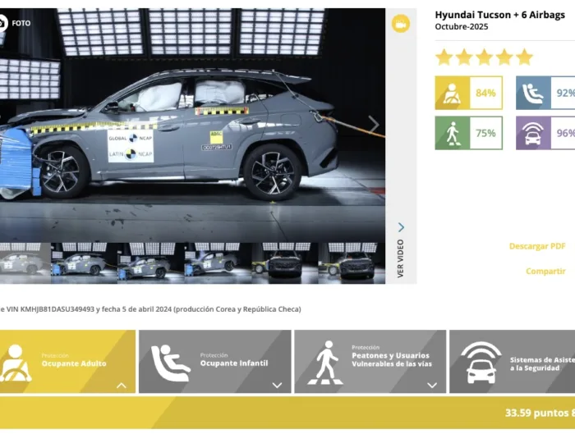Image resolution: width=575 pixels, height=434 pixels.
Task: Expand the Ocupante Infantil section chevron
Action: [x=277, y=385]
